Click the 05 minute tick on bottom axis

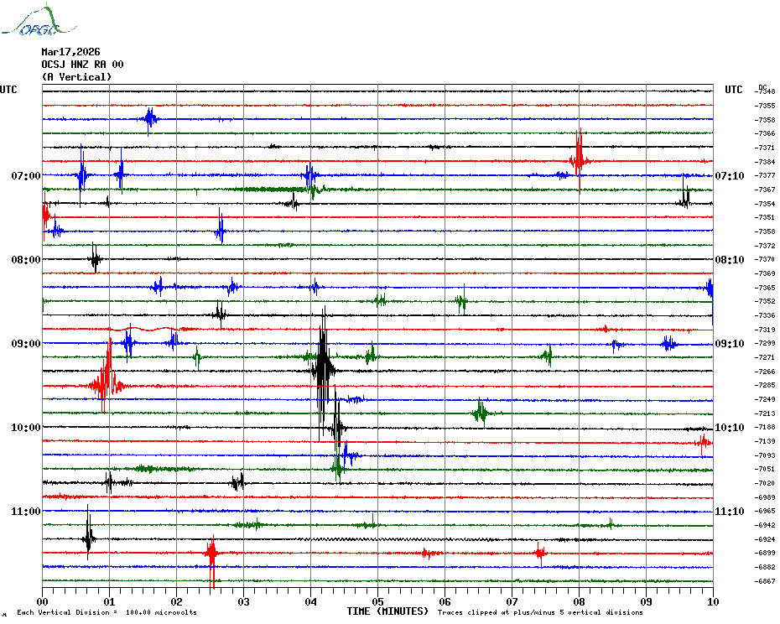tap(377, 601)
